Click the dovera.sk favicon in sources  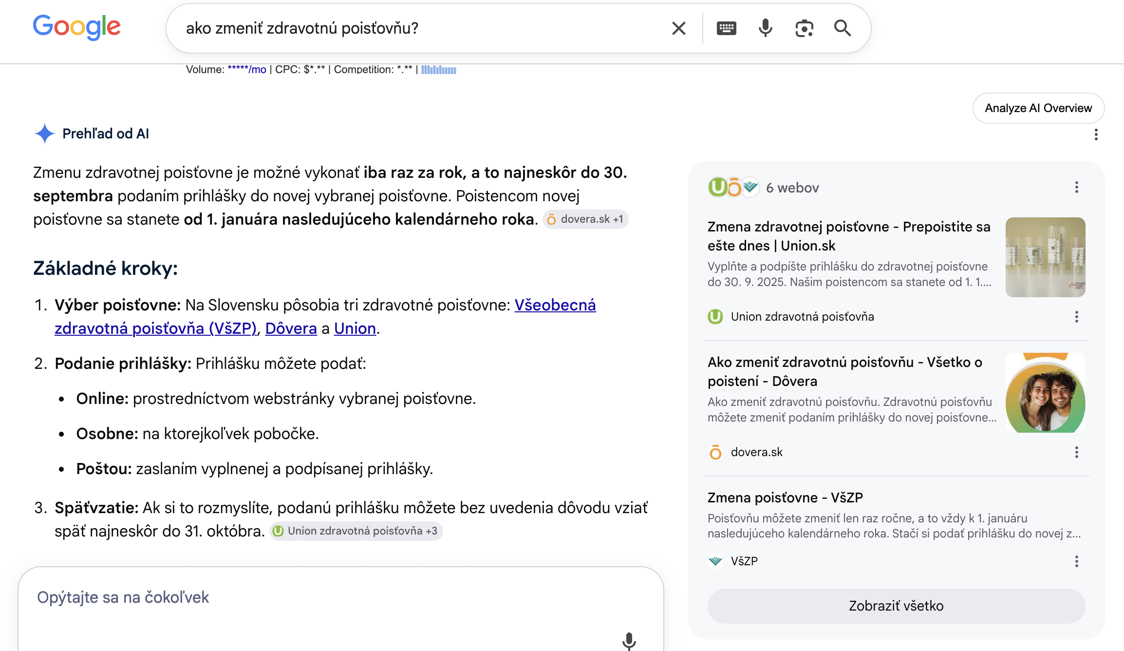tap(715, 452)
